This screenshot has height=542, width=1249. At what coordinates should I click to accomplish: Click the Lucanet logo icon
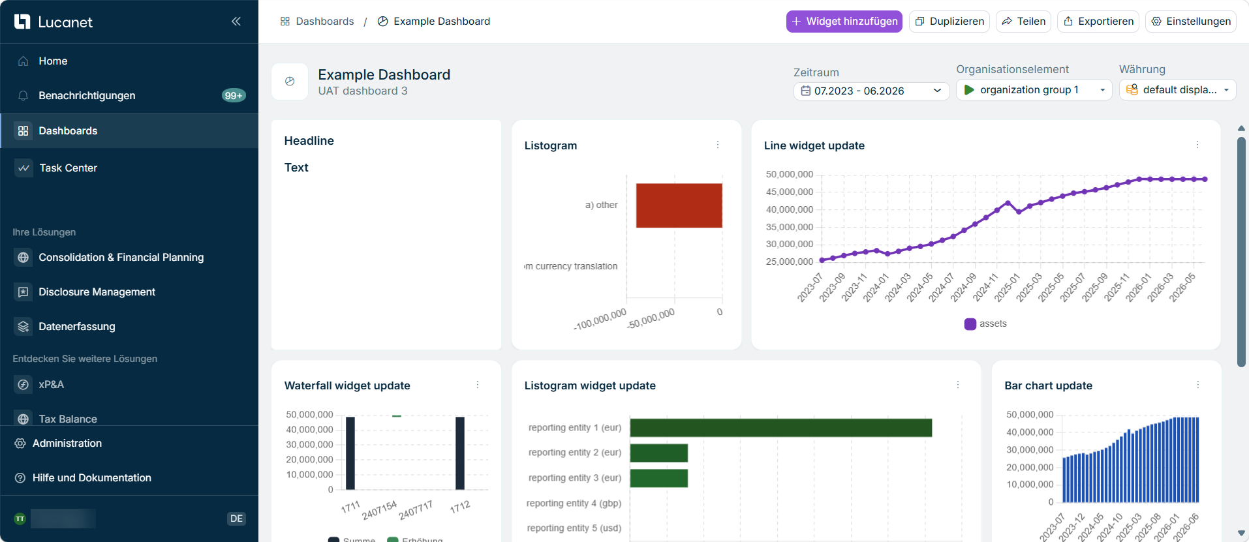click(x=22, y=22)
